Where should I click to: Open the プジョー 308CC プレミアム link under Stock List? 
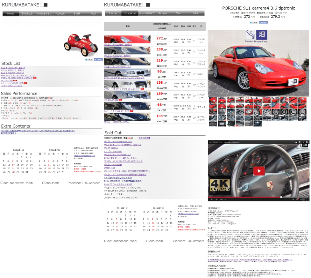(11, 86)
